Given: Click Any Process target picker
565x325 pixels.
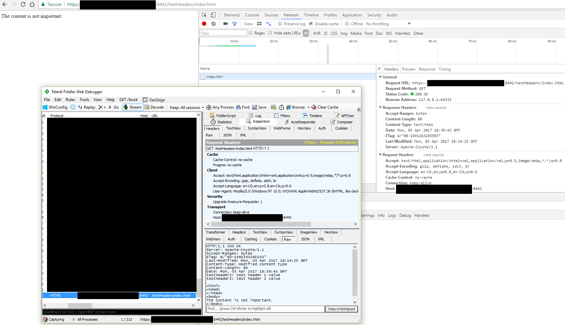Looking at the screenshot, I should click(x=220, y=107).
